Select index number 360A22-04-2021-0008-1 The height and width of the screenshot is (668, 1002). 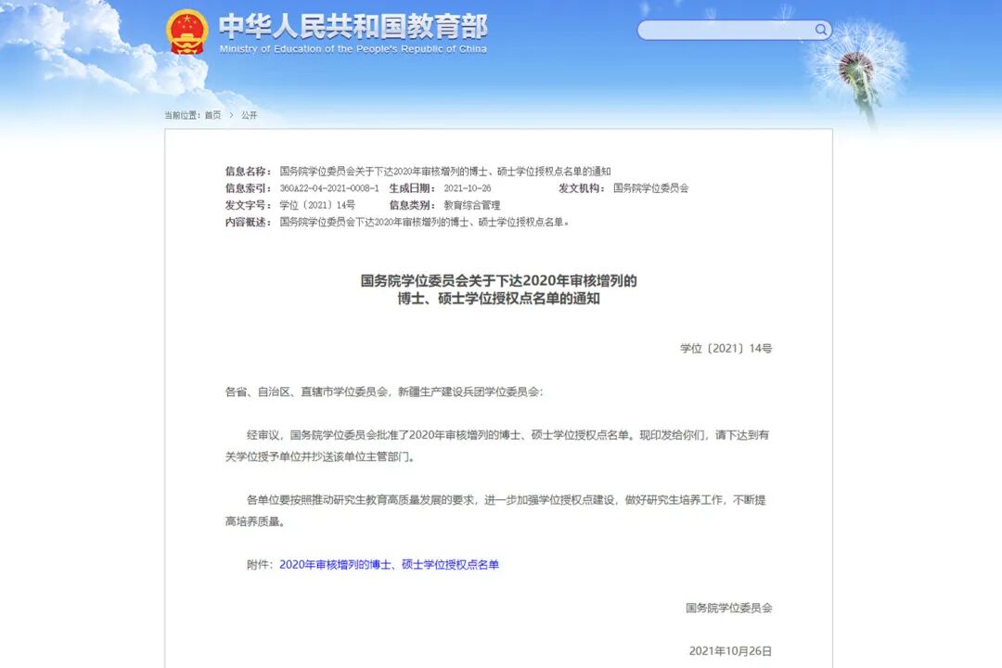pos(329,188)
